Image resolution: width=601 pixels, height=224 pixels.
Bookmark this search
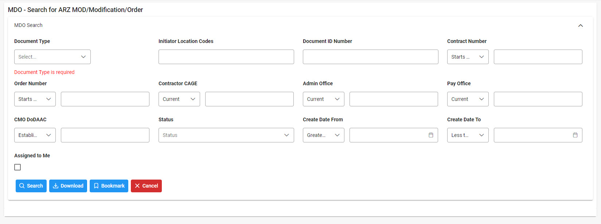point(109,186)
